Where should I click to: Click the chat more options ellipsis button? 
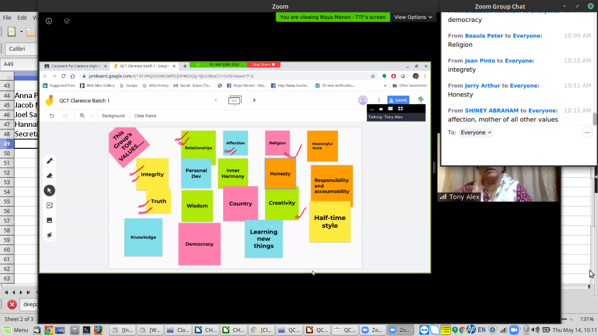pyautogui.click(x=587, y=132)
